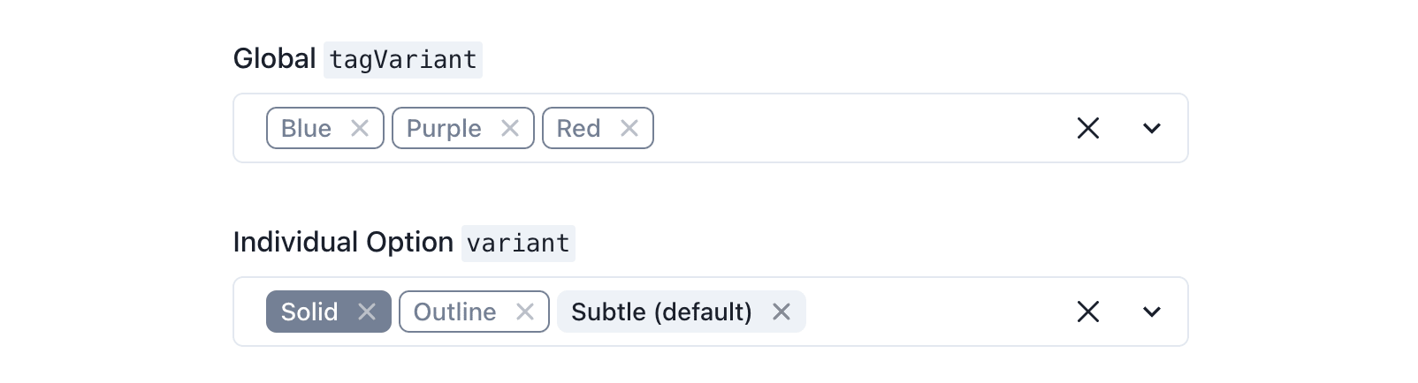Remove the Red tag
This screenshot has width=1418, height=383.
[629, 129]
